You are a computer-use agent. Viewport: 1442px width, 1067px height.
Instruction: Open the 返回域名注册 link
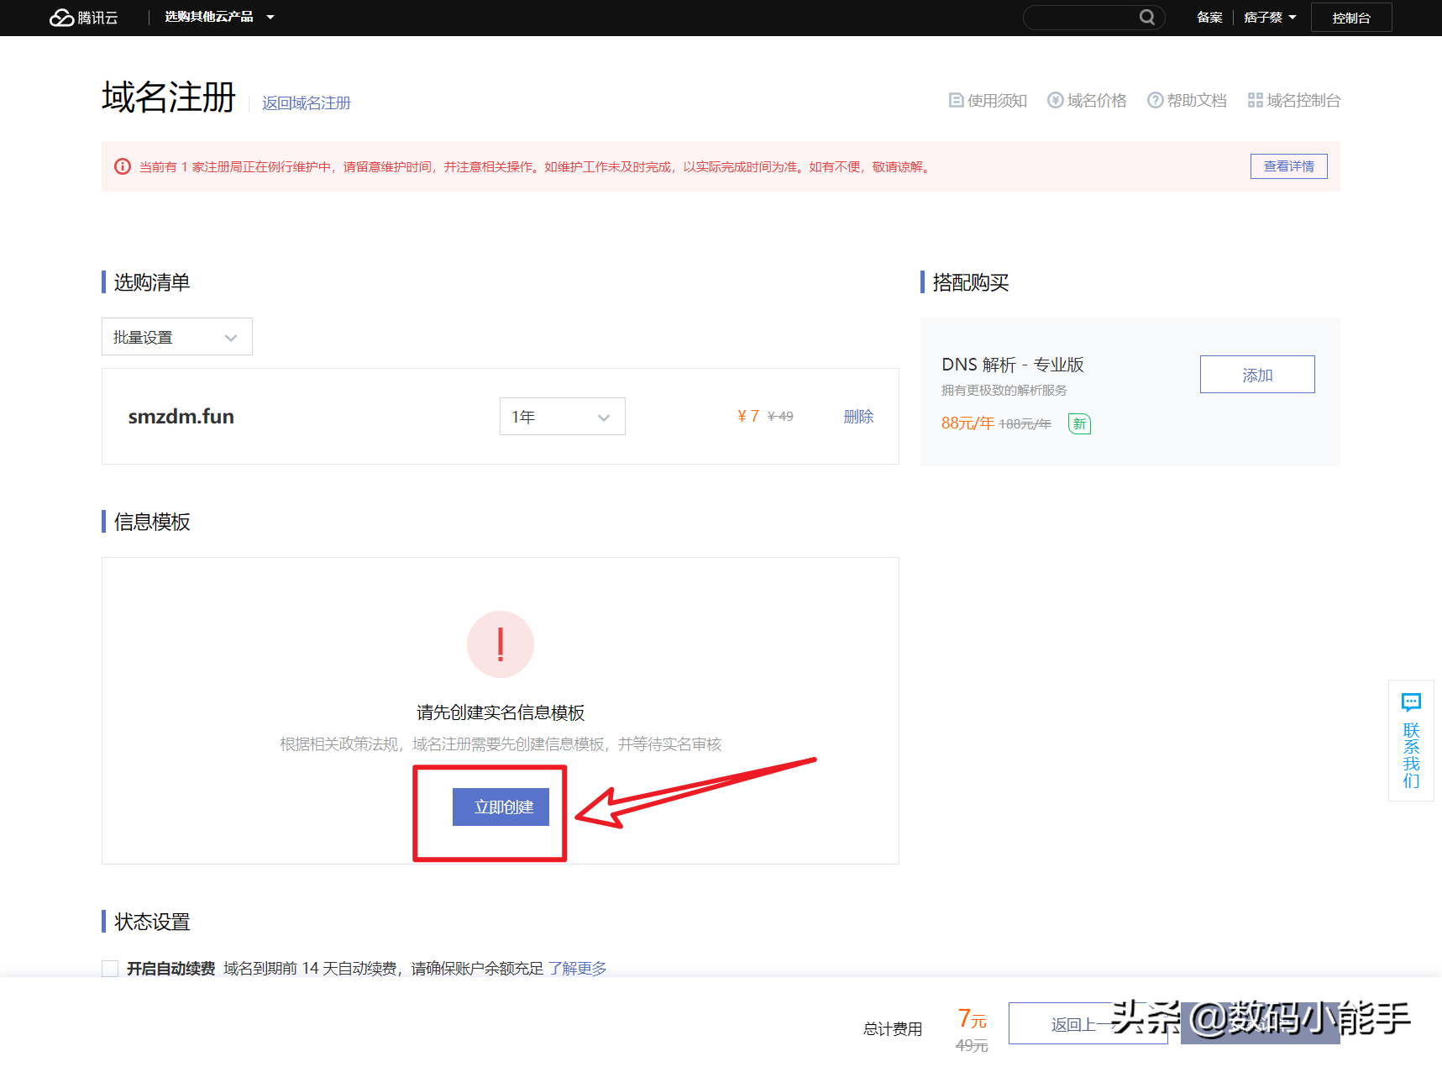tap(306, 102)
